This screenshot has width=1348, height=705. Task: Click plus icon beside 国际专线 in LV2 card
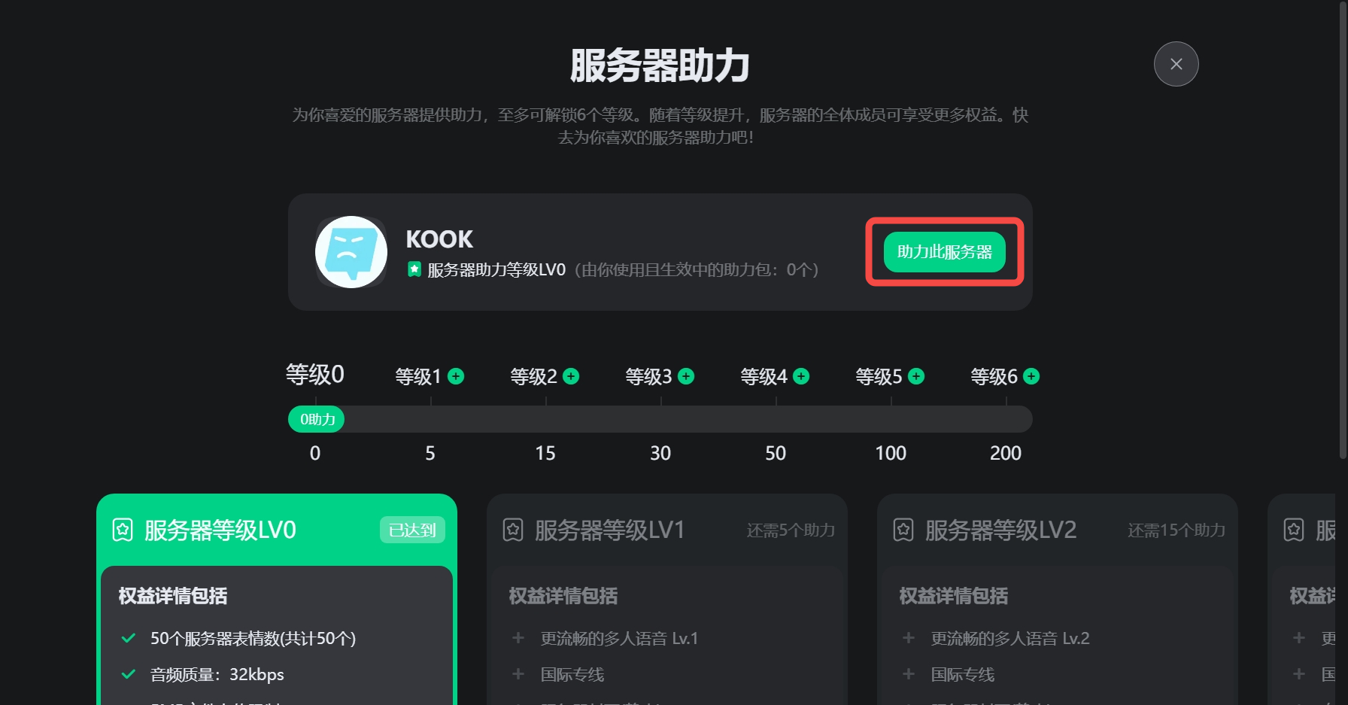(909, 674)
